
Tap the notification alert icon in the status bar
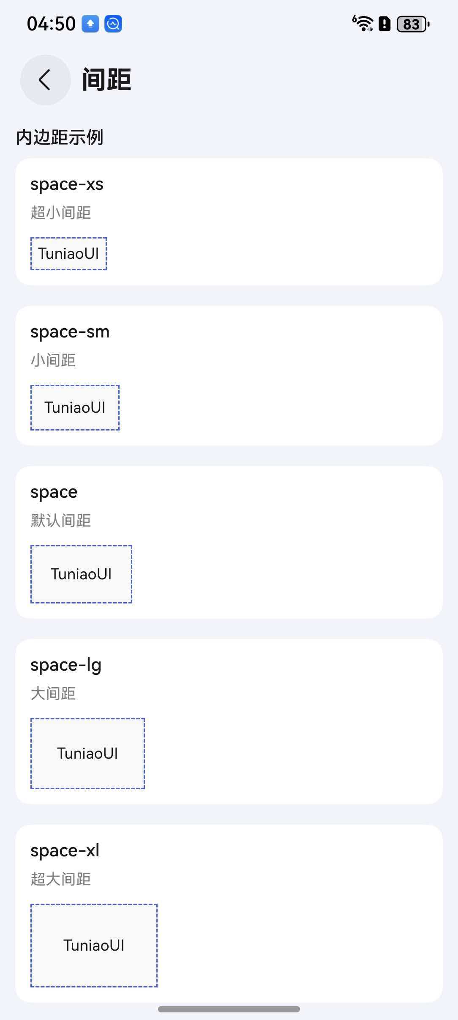384,24
